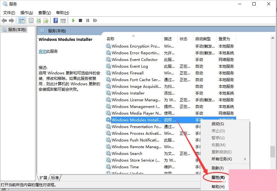
Task: Click the Windows Firewall gear icon
Action: [x=108, y=73]
